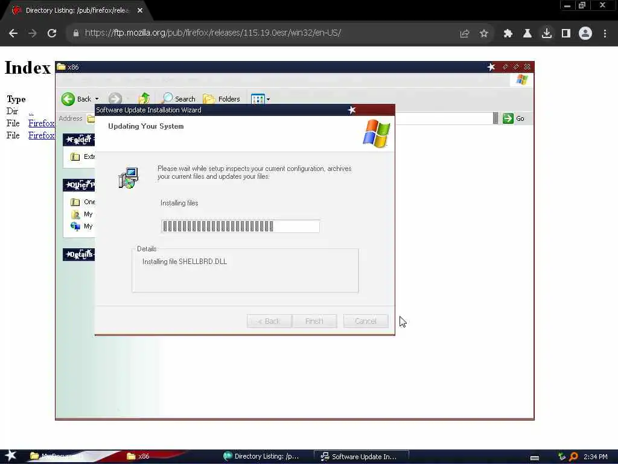Click the flask labs icon in browser toolbar
The width and height of the screenshot is (618, 464).
tap(527, 34)
